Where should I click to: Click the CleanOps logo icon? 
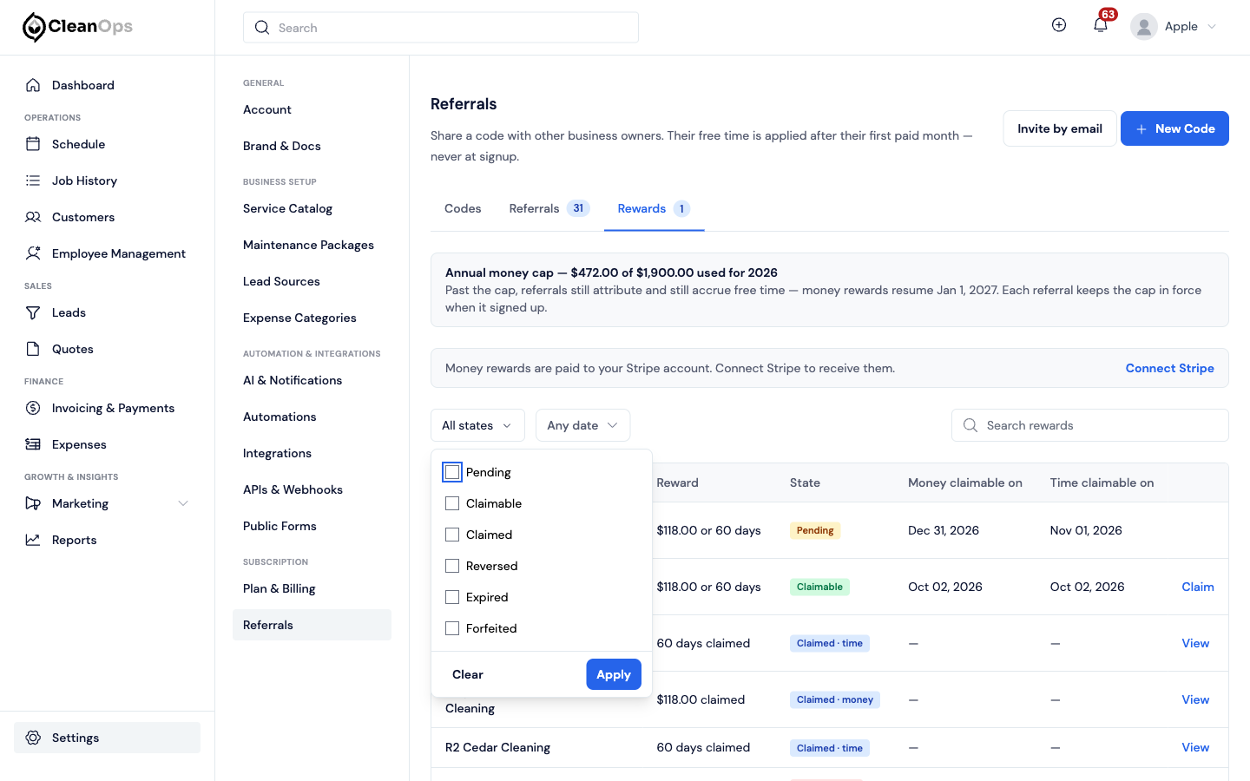(x=34, y=27)
